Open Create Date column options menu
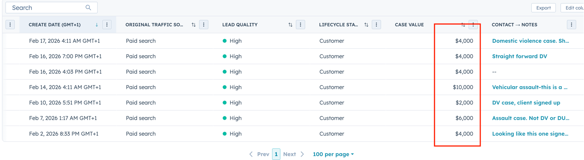Screen dimensions: 584x160 click(x=107, y=25)
